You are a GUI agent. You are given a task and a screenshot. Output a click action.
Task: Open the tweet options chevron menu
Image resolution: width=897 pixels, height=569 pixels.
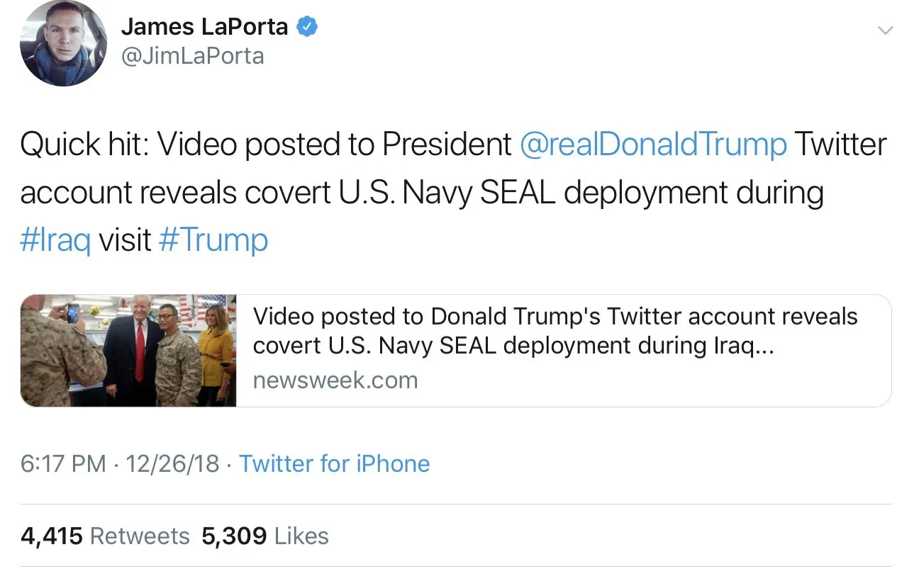884,30
